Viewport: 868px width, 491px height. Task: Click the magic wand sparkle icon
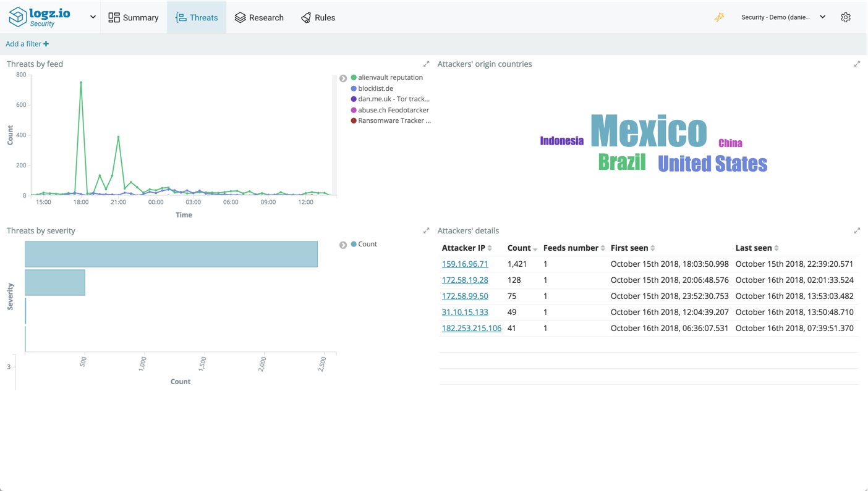[x=719, y=17]
